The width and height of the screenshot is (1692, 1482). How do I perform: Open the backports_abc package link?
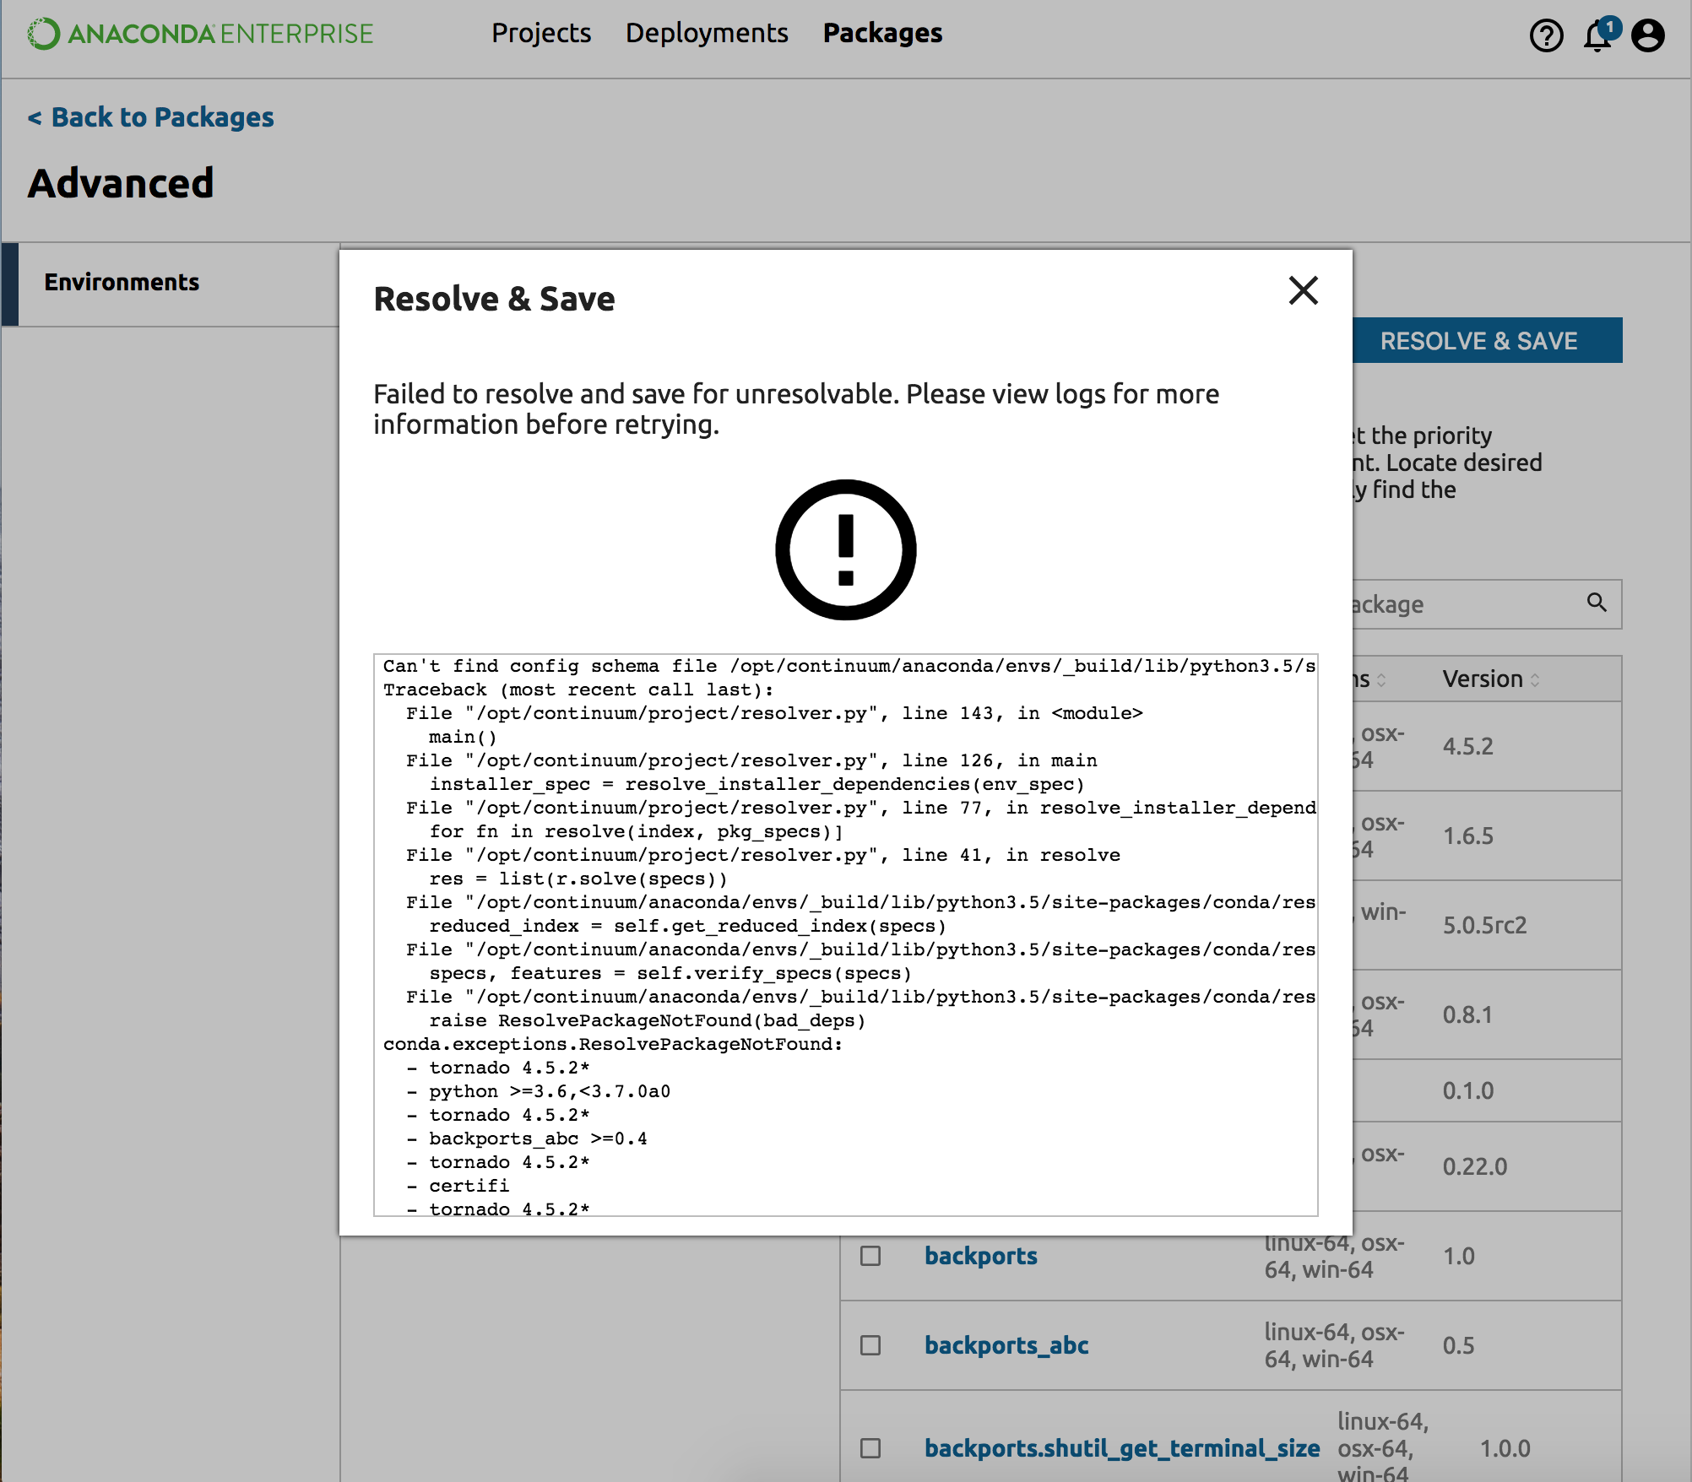coord(1006,1345)
